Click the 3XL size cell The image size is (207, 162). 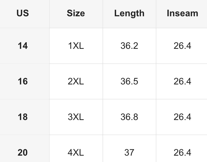(76, 117)
